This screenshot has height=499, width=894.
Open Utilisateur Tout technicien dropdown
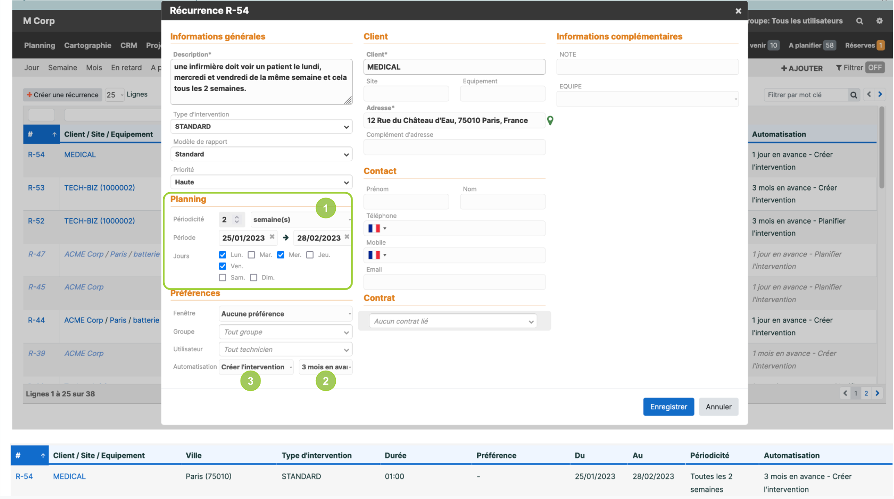(x=285, y=349)
